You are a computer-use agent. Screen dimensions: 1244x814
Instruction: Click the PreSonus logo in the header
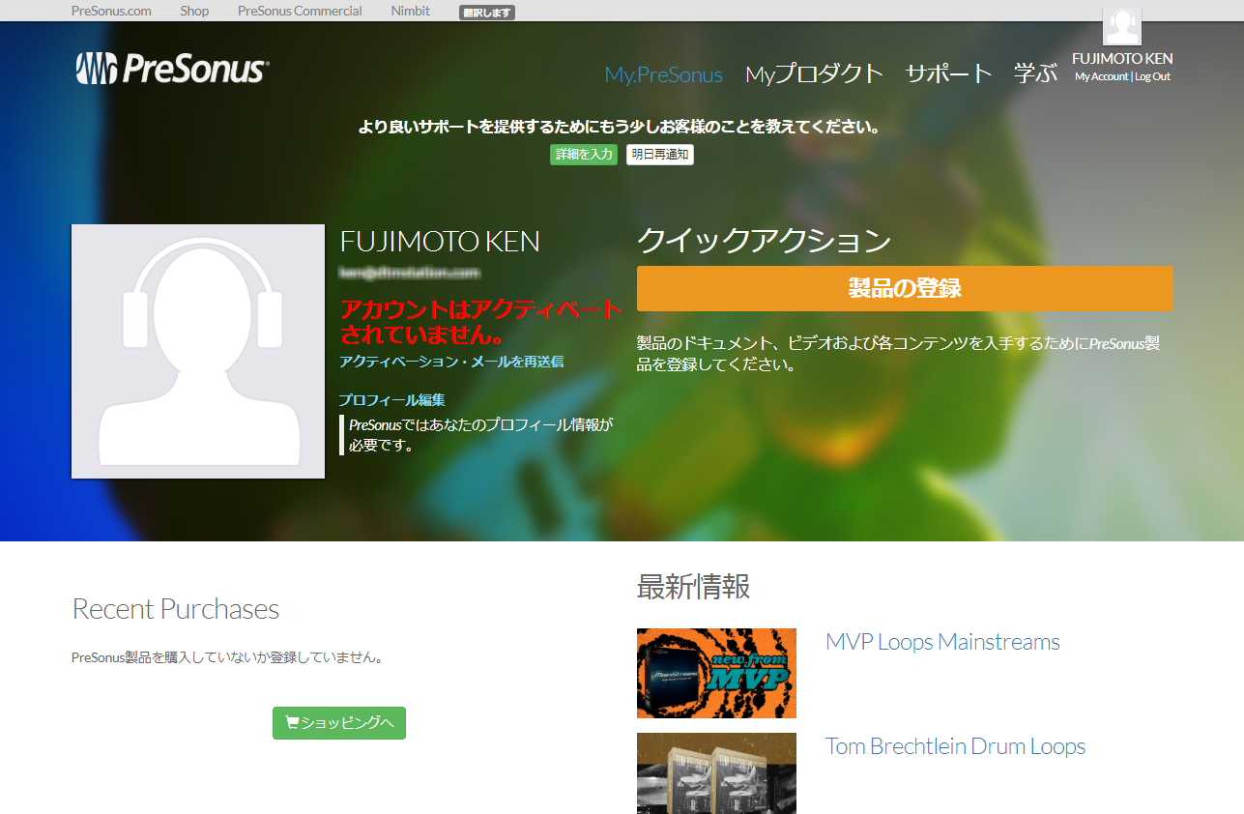(x=172, y=70)
